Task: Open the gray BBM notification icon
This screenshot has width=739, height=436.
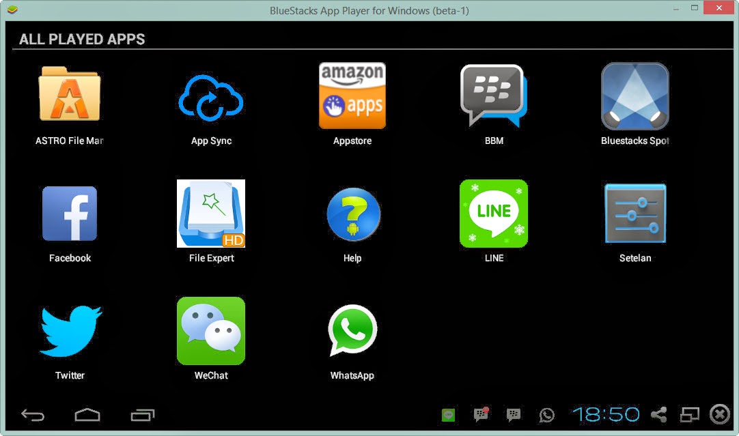Action: click(x=513, y=415)
